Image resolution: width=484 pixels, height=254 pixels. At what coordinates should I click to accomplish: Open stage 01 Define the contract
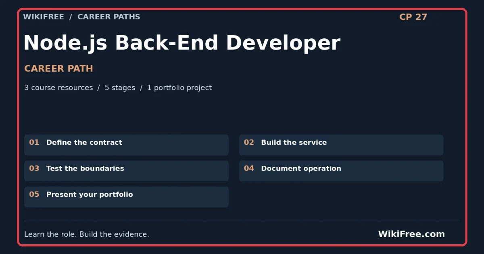pos(126,145)
